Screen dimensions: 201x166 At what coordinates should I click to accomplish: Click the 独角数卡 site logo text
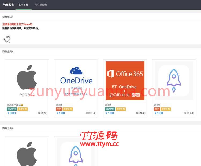click(9, 5)
